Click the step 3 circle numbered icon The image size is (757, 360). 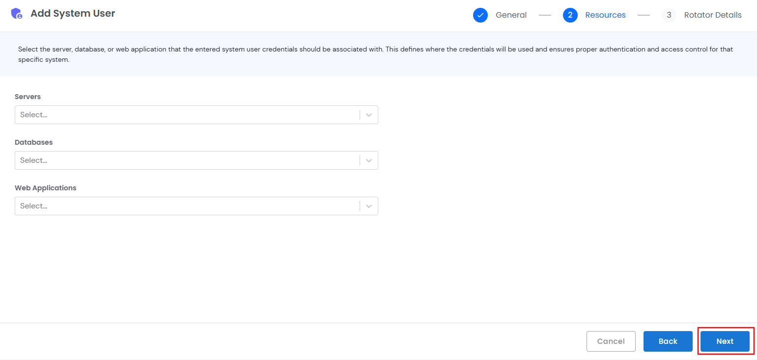click(669, 15)
